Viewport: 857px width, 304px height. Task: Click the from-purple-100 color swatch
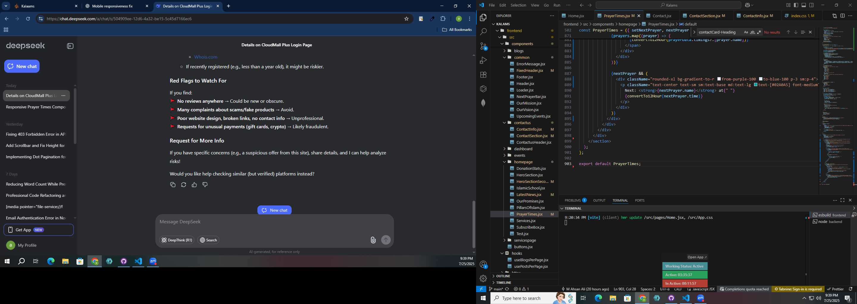pos(719,79)
